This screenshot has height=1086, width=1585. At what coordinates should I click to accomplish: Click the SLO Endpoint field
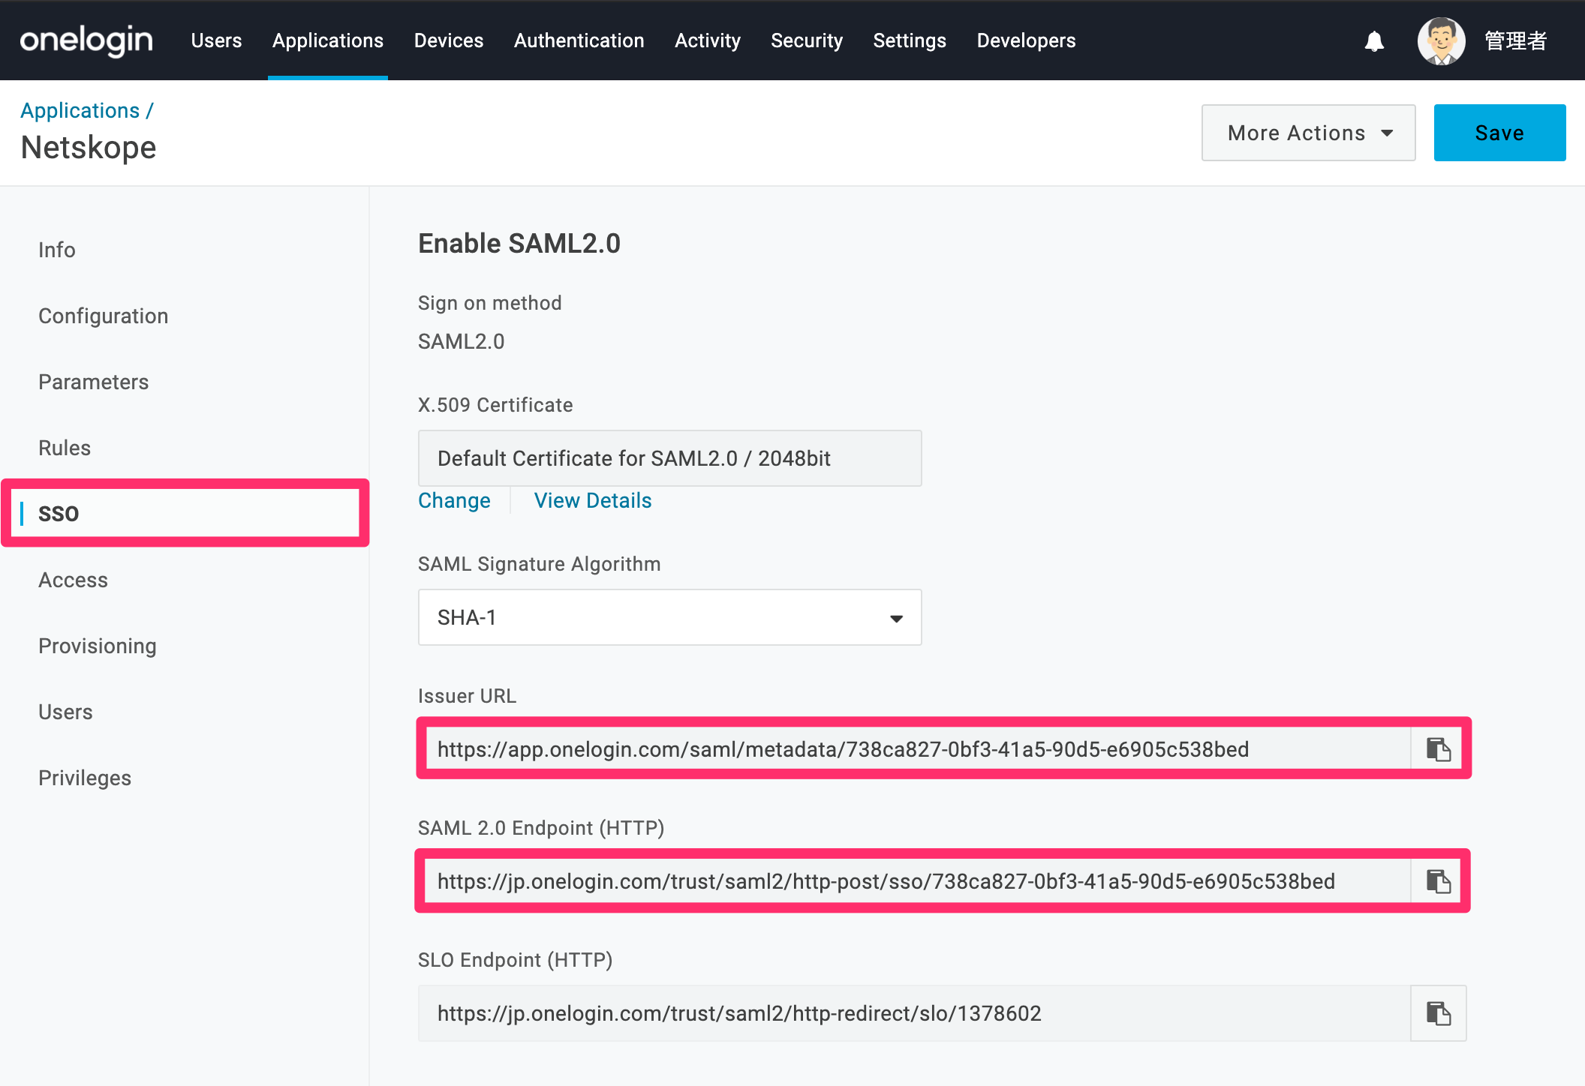pos(914,1013)
